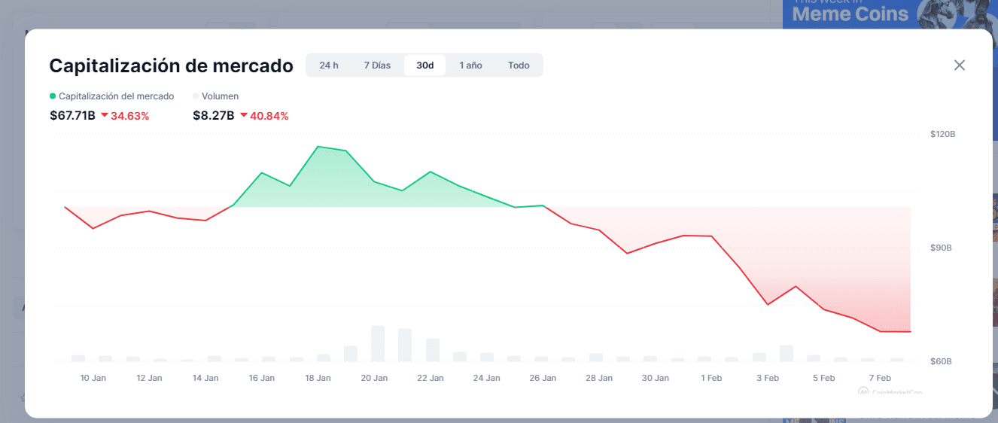Click the 7 Feb date label
This screenshot has width=998, height=423.
[x=880, y=378]
